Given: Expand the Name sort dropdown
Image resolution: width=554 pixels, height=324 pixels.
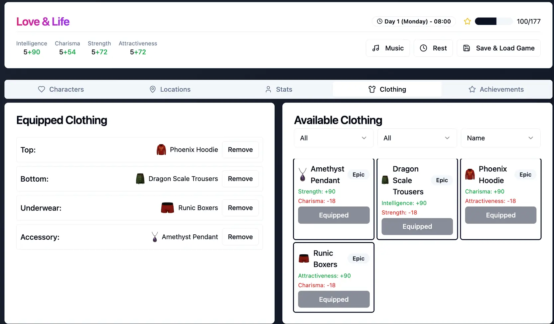Looking at the screenshot, I should 500,138.
